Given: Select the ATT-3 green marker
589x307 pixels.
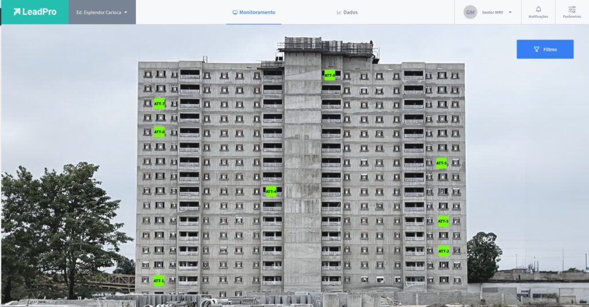Looking at the screenshot, I should [443, 221].
